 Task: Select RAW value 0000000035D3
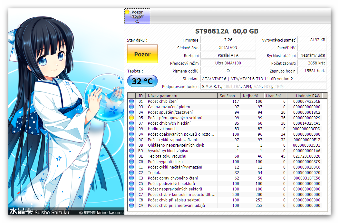(x=306, y=145)
